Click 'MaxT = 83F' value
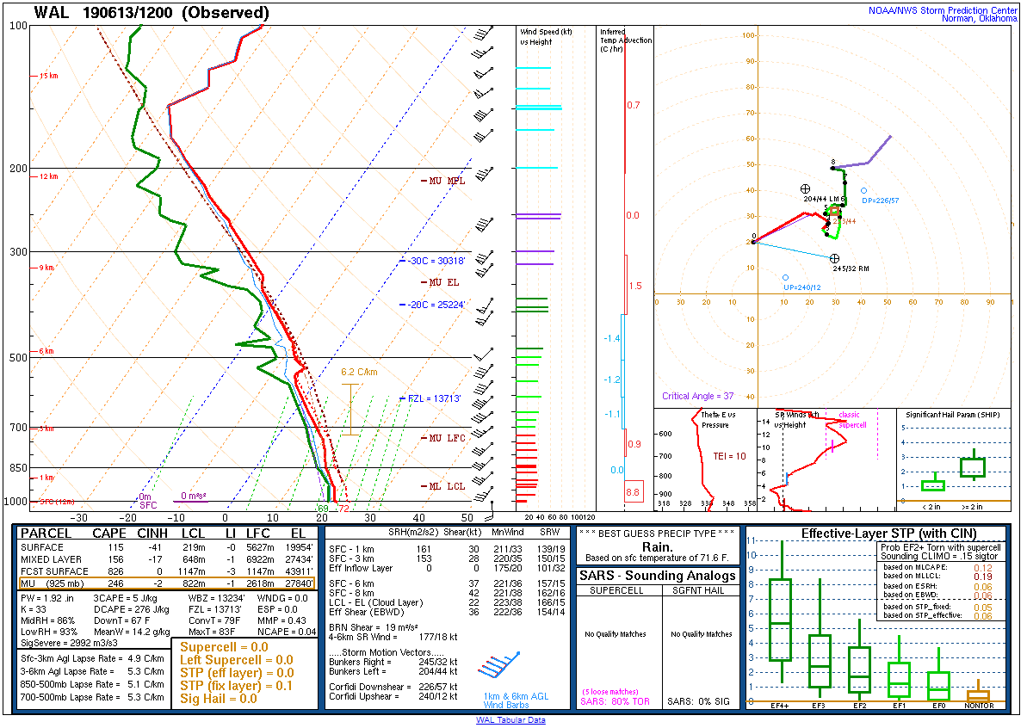Viewport: 1027px width, 728px height. click(212, 632)
